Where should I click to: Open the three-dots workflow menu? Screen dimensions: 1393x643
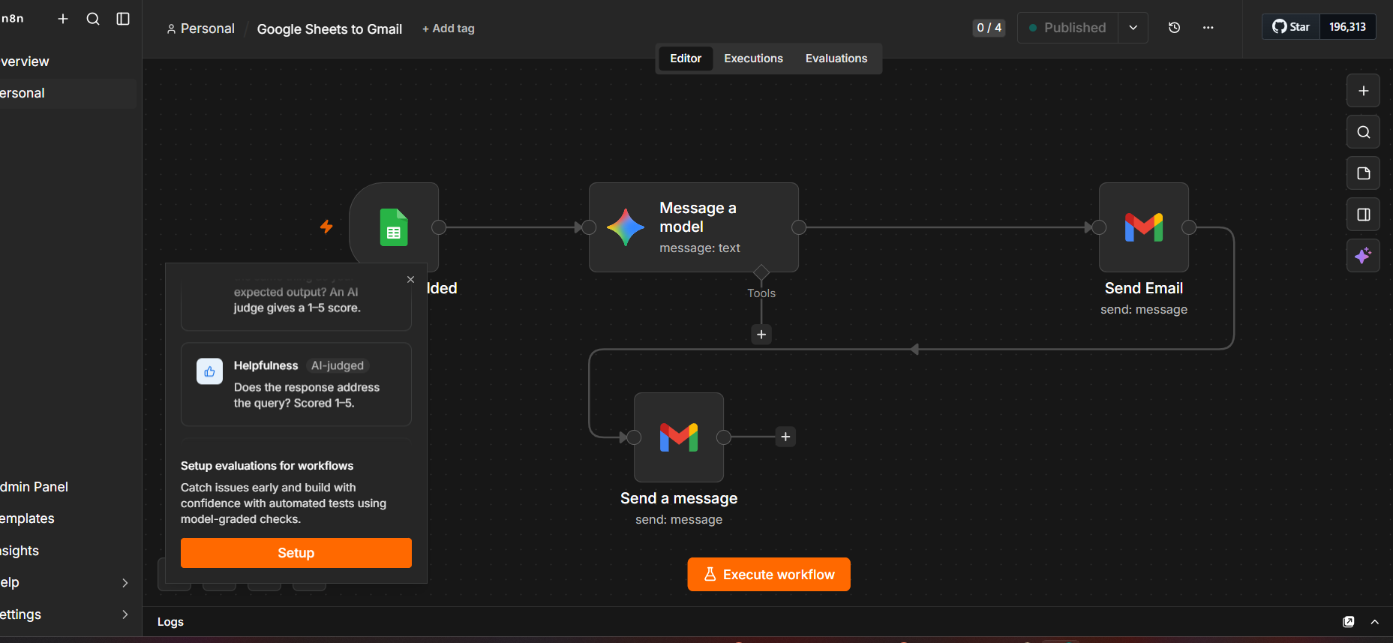pyautogui.click(x=1208, y=28)
